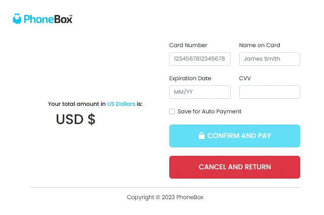Image resolution: width=324 pixels, height=215 pixels.
Task: Click the horizontal divider above the footer
Action: pos(165,187)
